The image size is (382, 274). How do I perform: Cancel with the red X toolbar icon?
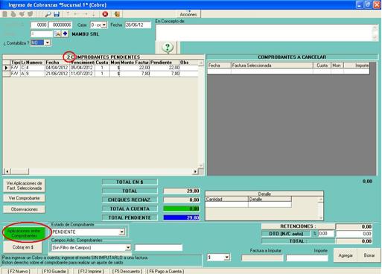tap(105, 14)
